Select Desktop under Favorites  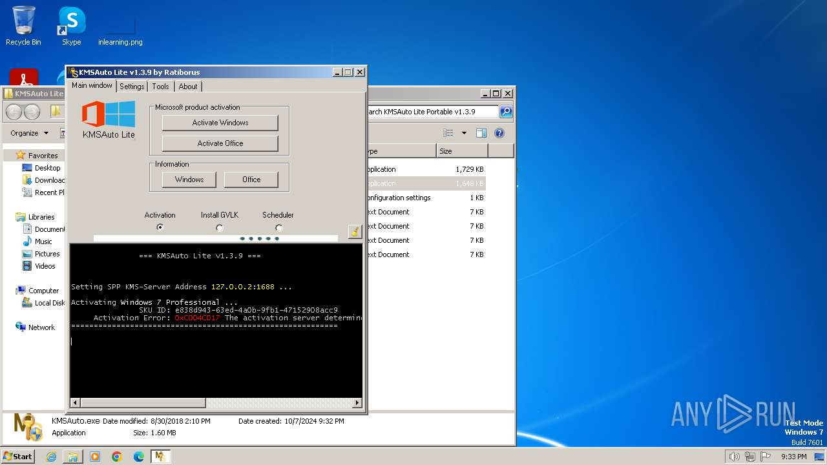pyautogui.click(x=41, y=168)
